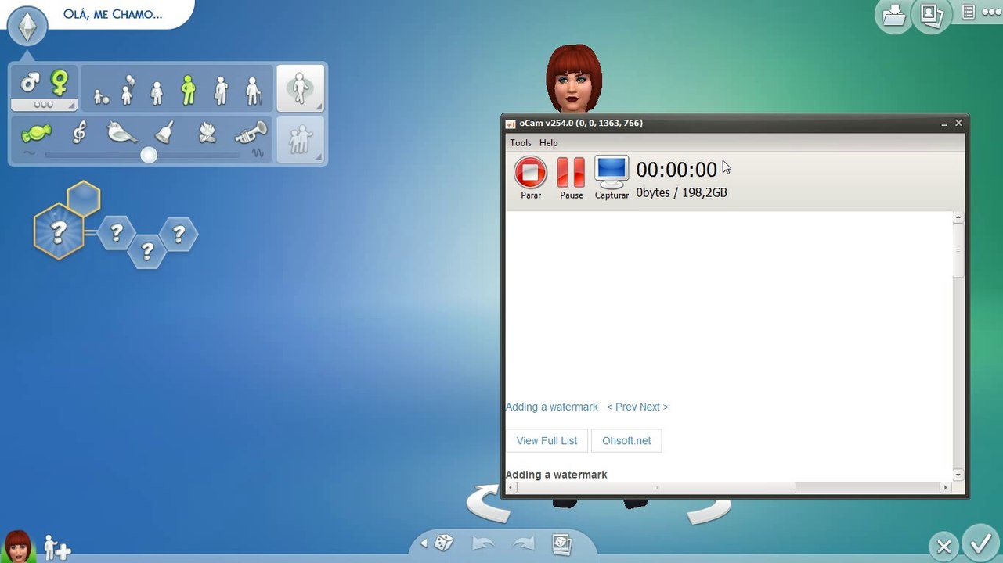
Task: Select the trumpet brash voice icon
Action: (x=251, y=133)
